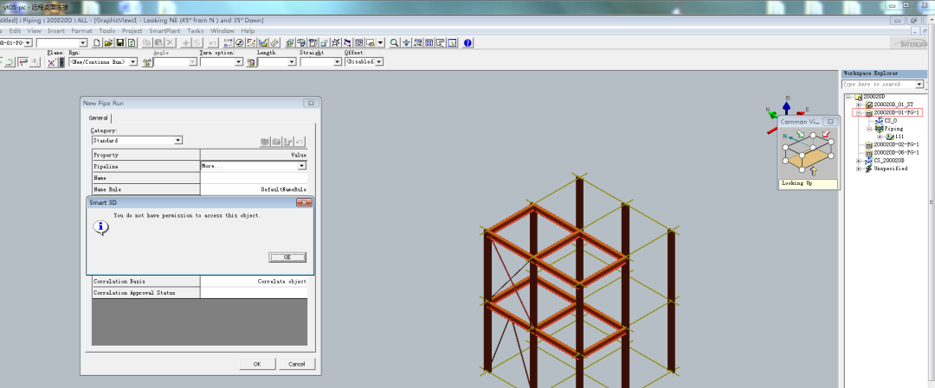
Task: Click OK in the Smart 3D message dialog
Action: 287,257
